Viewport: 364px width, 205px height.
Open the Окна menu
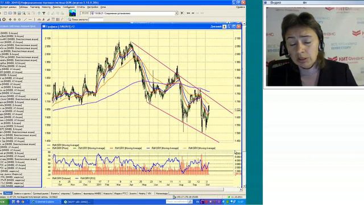point(103,7)
